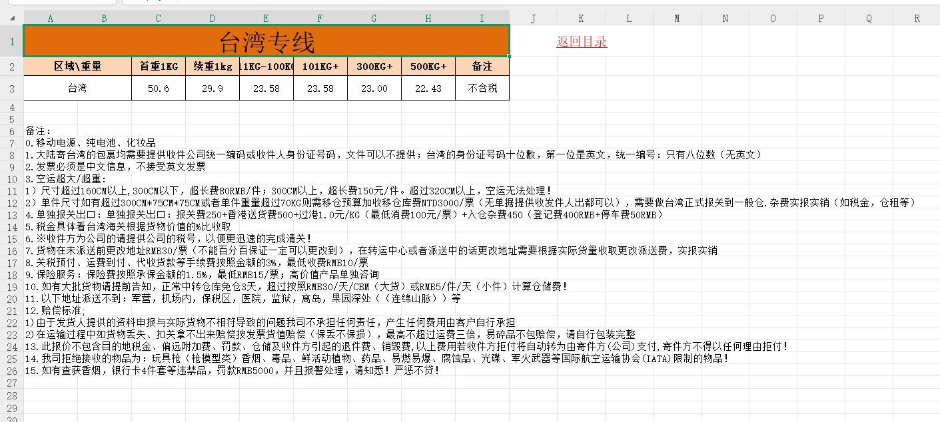Select column G header
940x422 pixels.
(x=374, y=19)
